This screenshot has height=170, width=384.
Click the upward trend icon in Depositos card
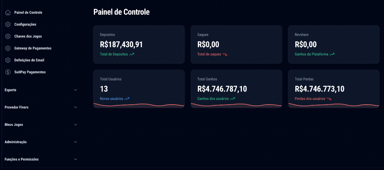click(x=132, y=54)
